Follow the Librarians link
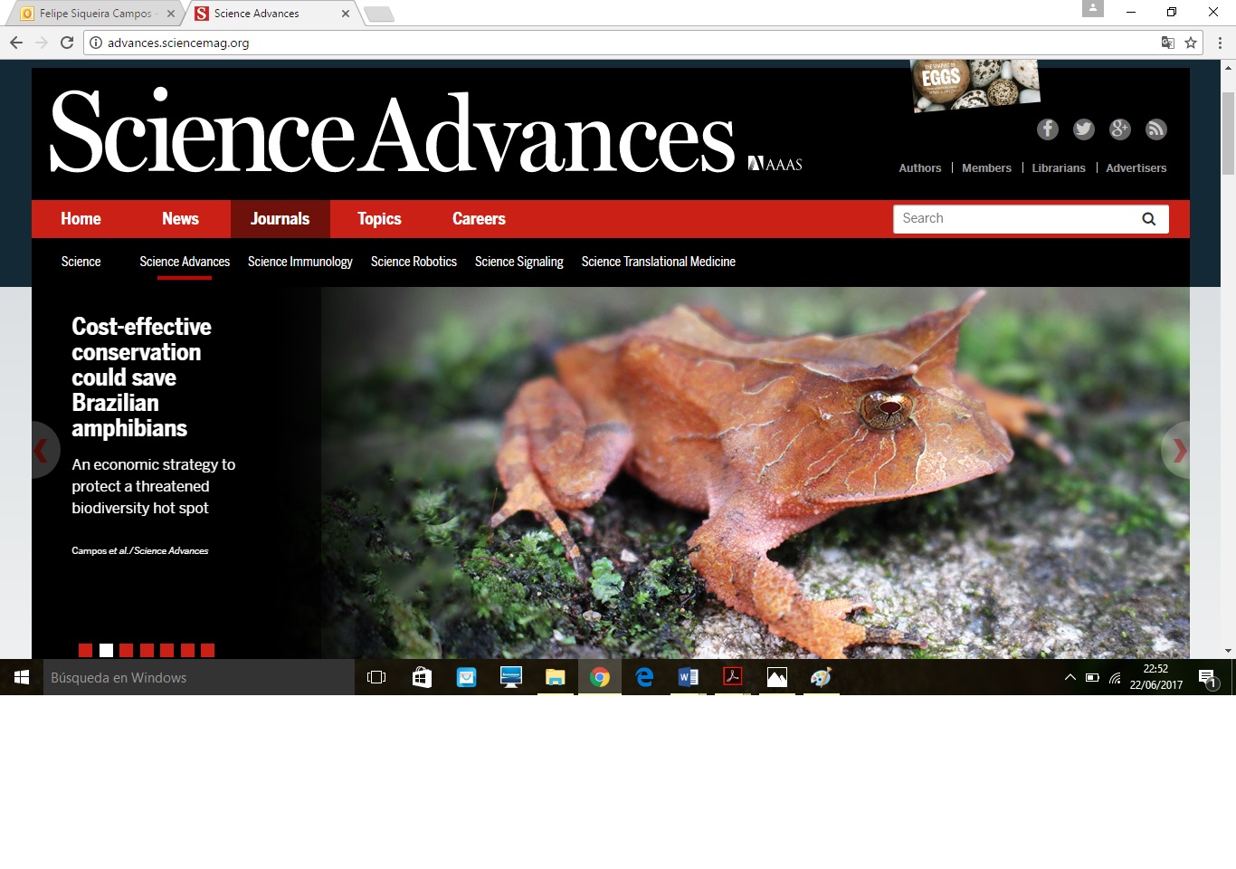This screenshot has height=869, width=1236. tap(1058, 168)
